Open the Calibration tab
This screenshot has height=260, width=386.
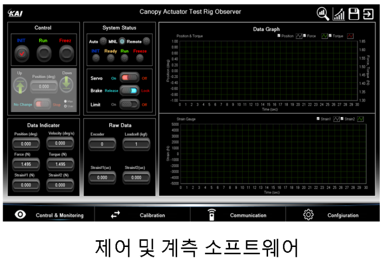[142, 215]
